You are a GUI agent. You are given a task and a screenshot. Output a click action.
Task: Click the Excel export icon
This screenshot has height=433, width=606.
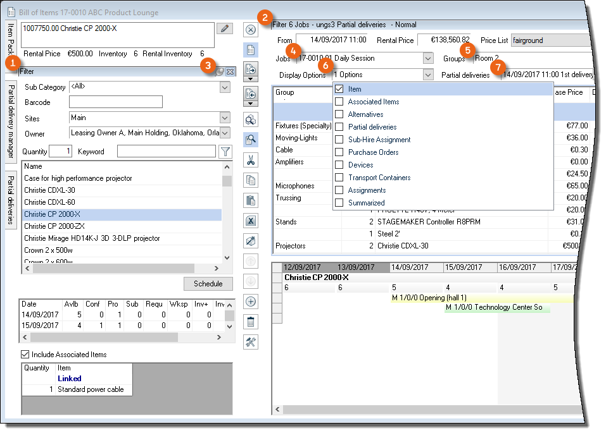(x=250, y=221)
